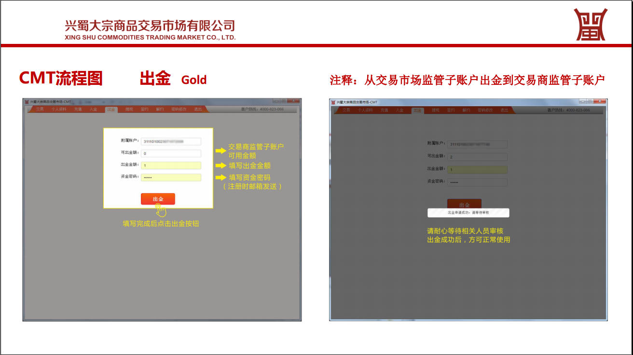Viewport: 633px width, 355px height.
Task: Minimize the 请等待审核 window
Action: point(583,101)
